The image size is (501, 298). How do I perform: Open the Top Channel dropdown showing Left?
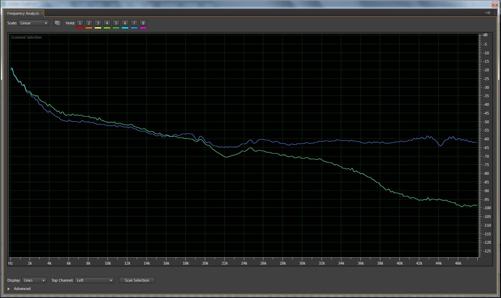94,280
